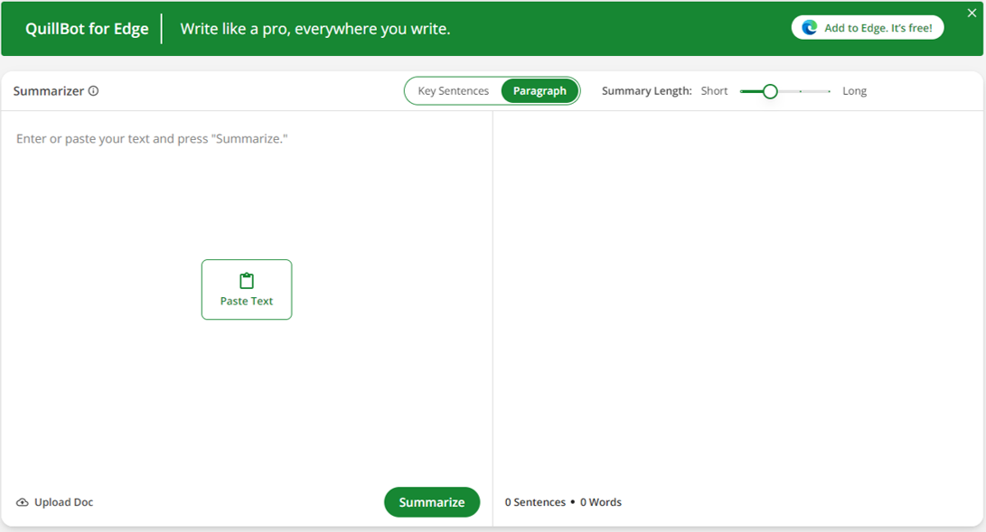Click the 0 Sentences counter
The width and height of the screenshot is (986, 532).
tap(535, 502)
